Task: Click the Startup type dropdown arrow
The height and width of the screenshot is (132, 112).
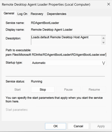Action: (104, 63)
